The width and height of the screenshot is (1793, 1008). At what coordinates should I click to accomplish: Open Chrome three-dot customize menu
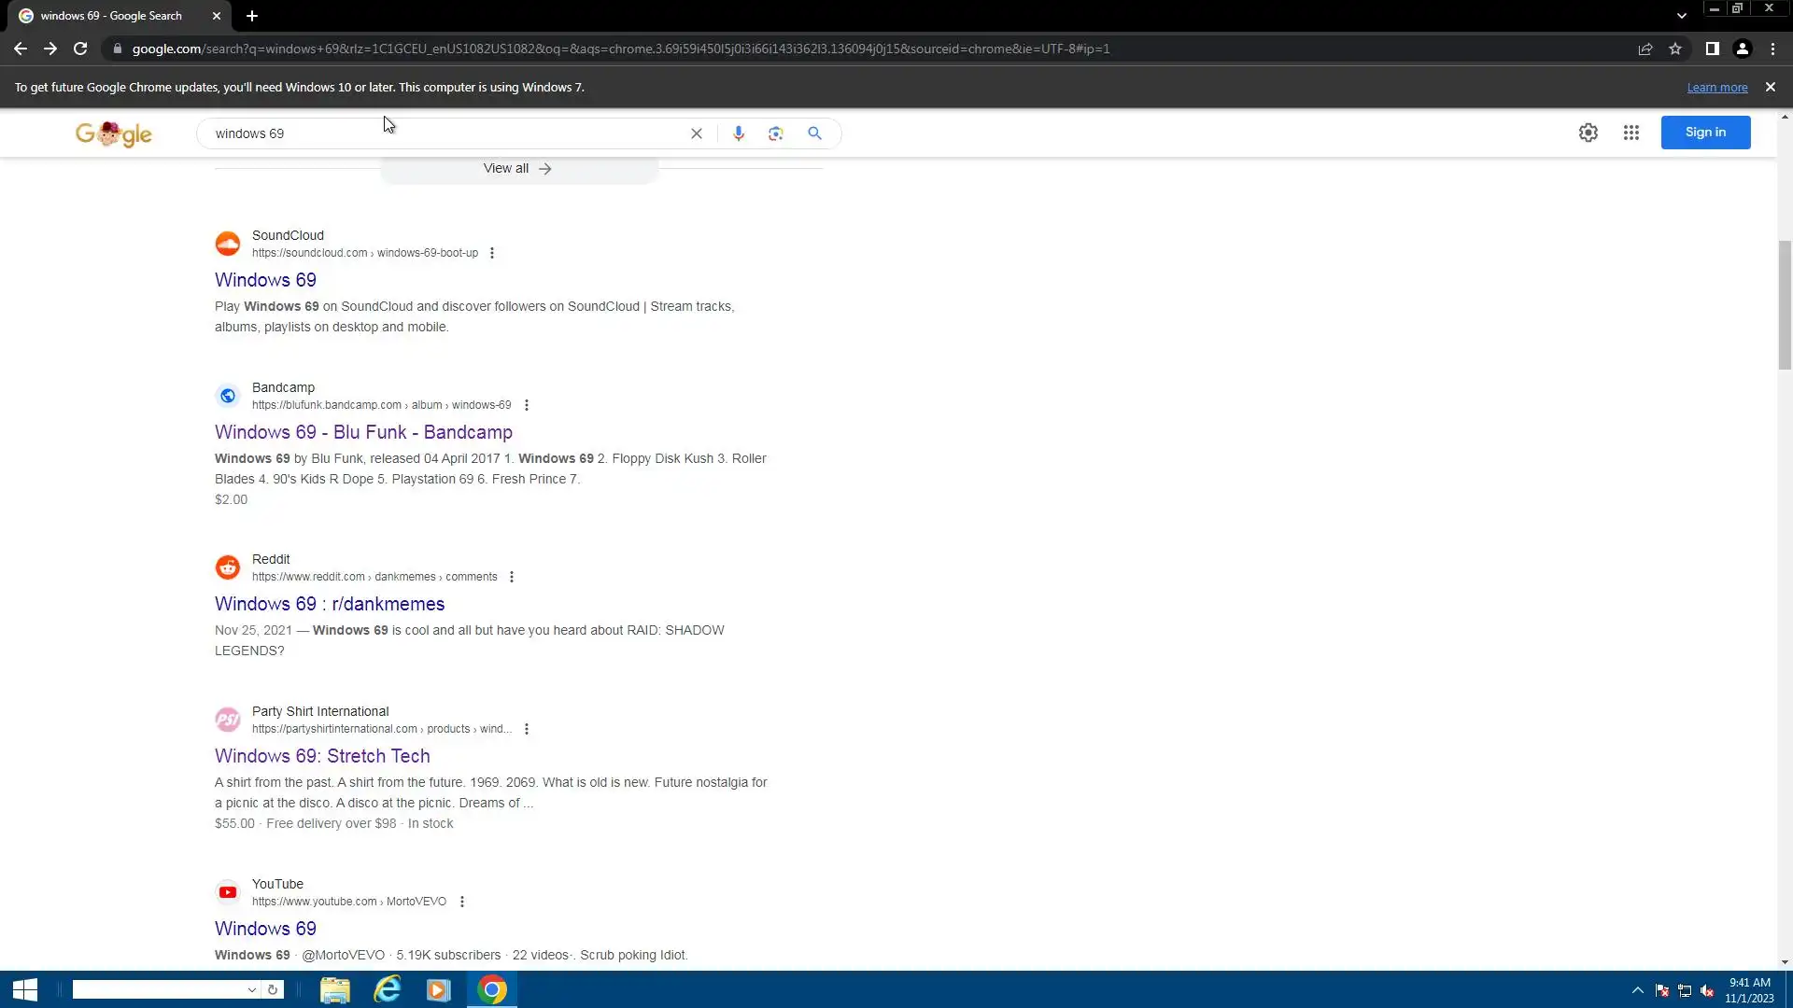coord(1772,49)
